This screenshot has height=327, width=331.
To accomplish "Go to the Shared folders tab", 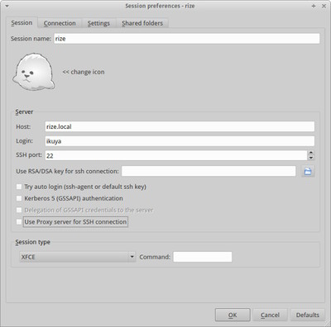I will tap(142, 23).
